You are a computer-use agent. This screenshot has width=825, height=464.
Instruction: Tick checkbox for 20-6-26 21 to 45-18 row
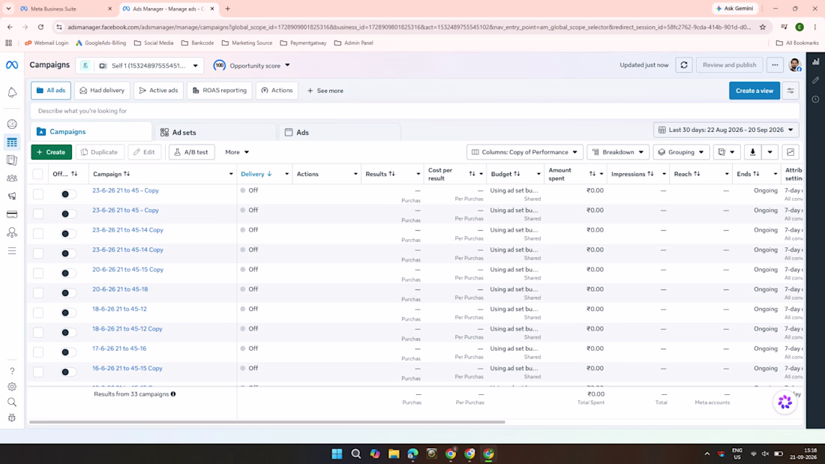click(x=38, y=293)
